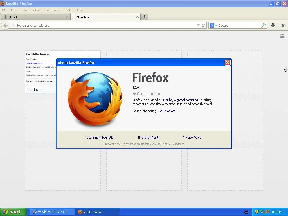Viewport: 288px width, 216px height.
Task: Restore down the Firefox window
Action: coord(278,3)
